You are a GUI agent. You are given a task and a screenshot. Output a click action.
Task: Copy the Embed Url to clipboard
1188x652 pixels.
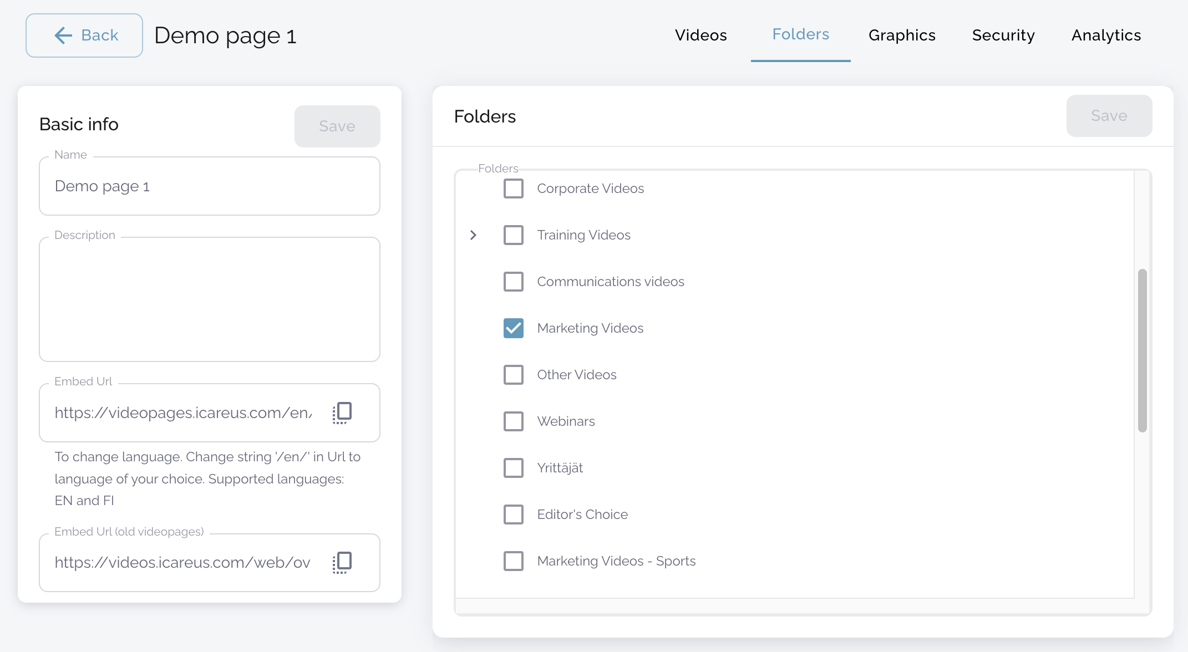pyautogui.click(x=342, y=413)
